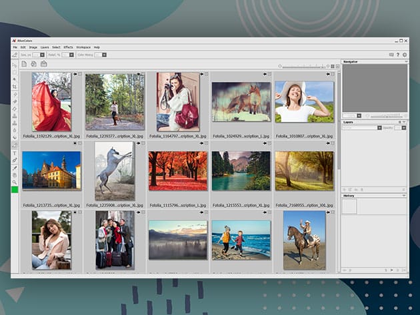The width and height of the screenshot is (420, 315).
Task: Click the green foreground color swatch
Action: (15, 190)
